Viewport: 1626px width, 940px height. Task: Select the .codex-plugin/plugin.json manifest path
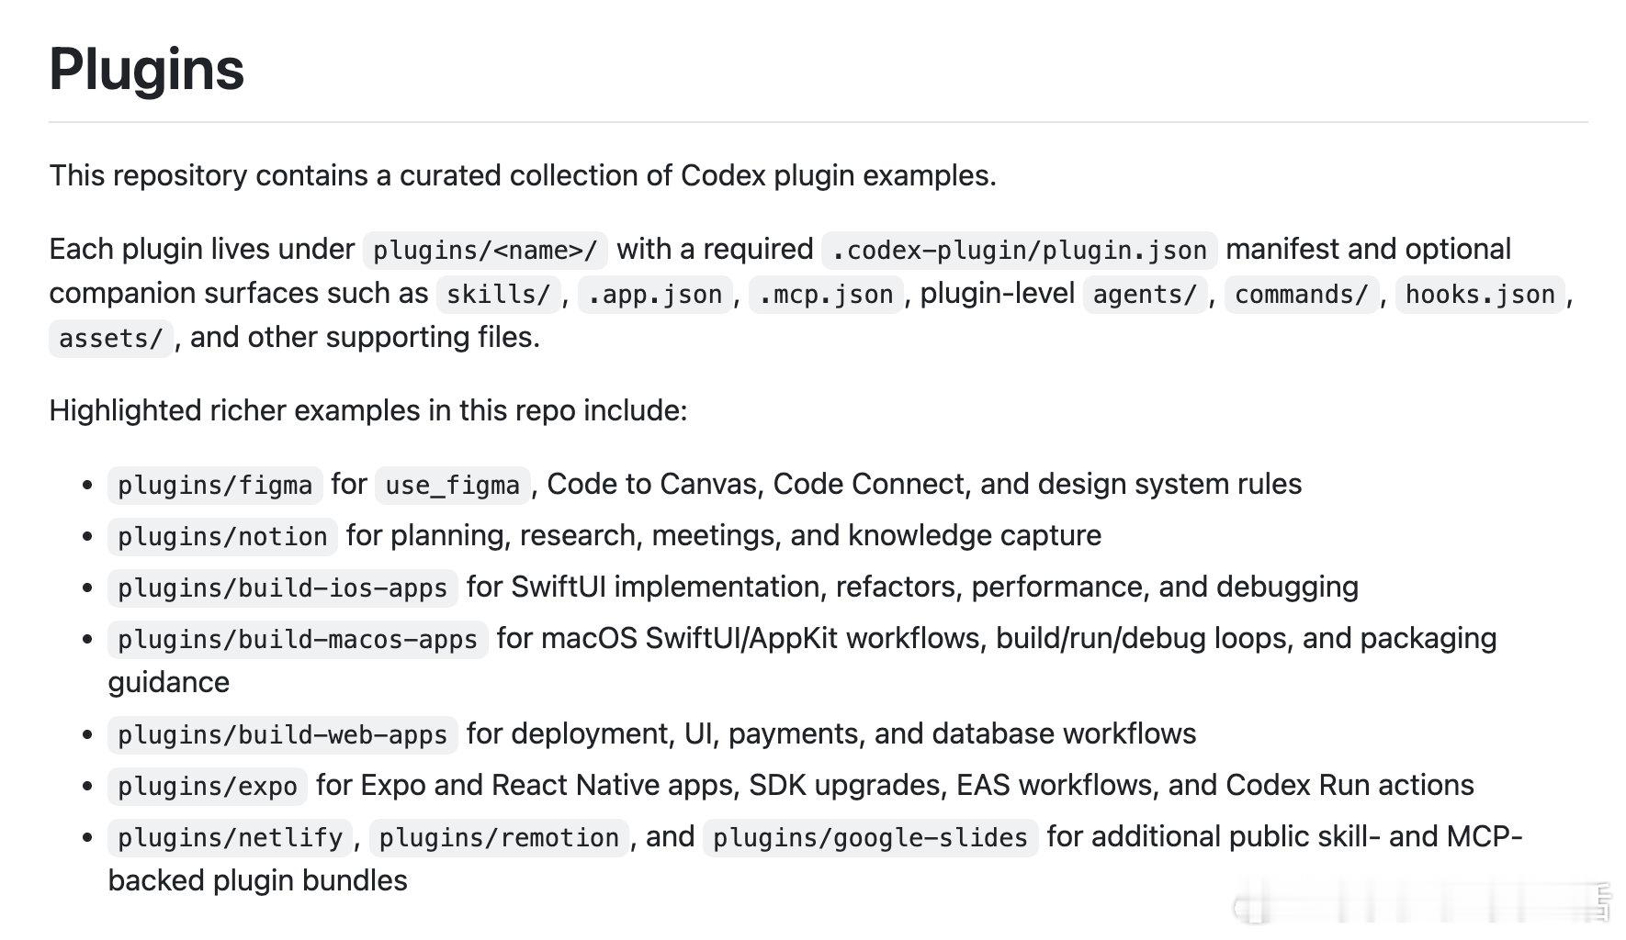(x=1020, y=250)
